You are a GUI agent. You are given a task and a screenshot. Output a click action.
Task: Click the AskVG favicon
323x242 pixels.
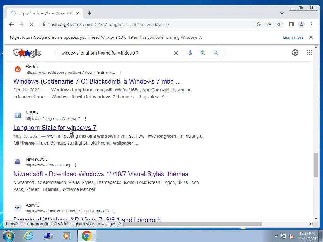click(x=18, y=208)
